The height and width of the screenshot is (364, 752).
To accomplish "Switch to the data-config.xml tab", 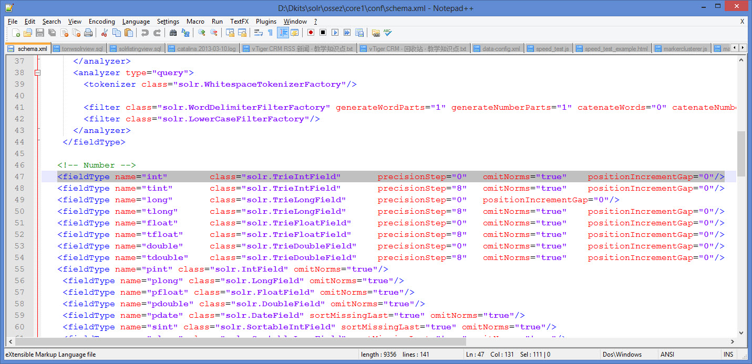I will [x=497, y=49].
